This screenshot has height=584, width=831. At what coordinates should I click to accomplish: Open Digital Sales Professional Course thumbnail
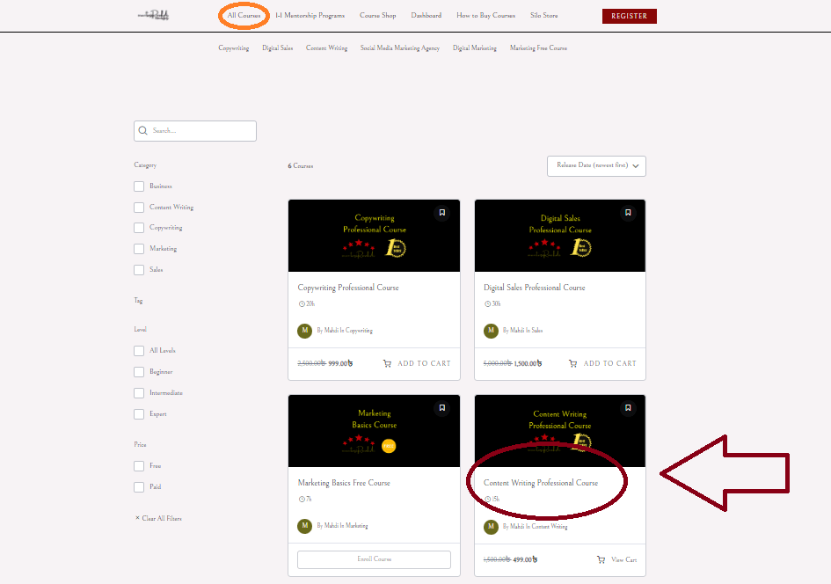[x=560, y=236]
